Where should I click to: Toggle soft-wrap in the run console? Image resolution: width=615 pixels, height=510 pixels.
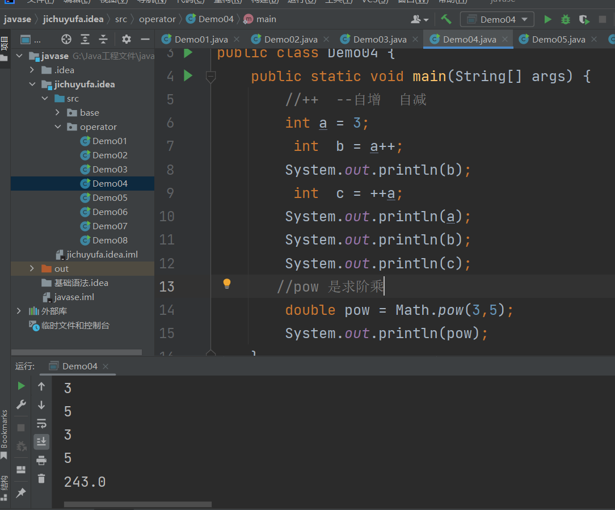tap(41, 423)
